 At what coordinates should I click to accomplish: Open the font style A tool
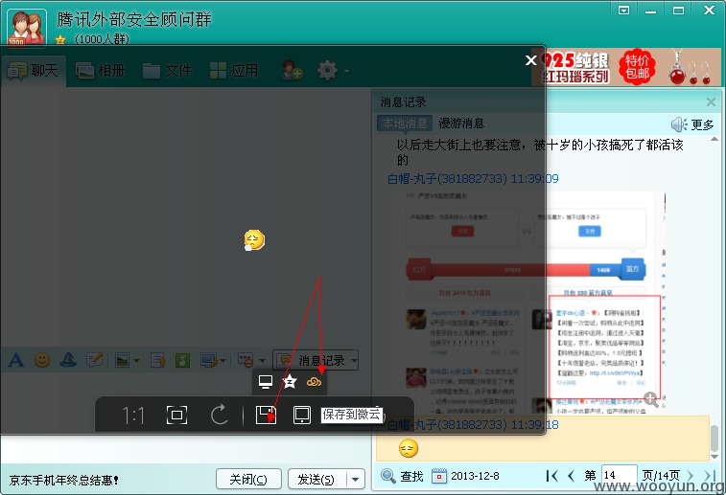(x=15, y=360)
